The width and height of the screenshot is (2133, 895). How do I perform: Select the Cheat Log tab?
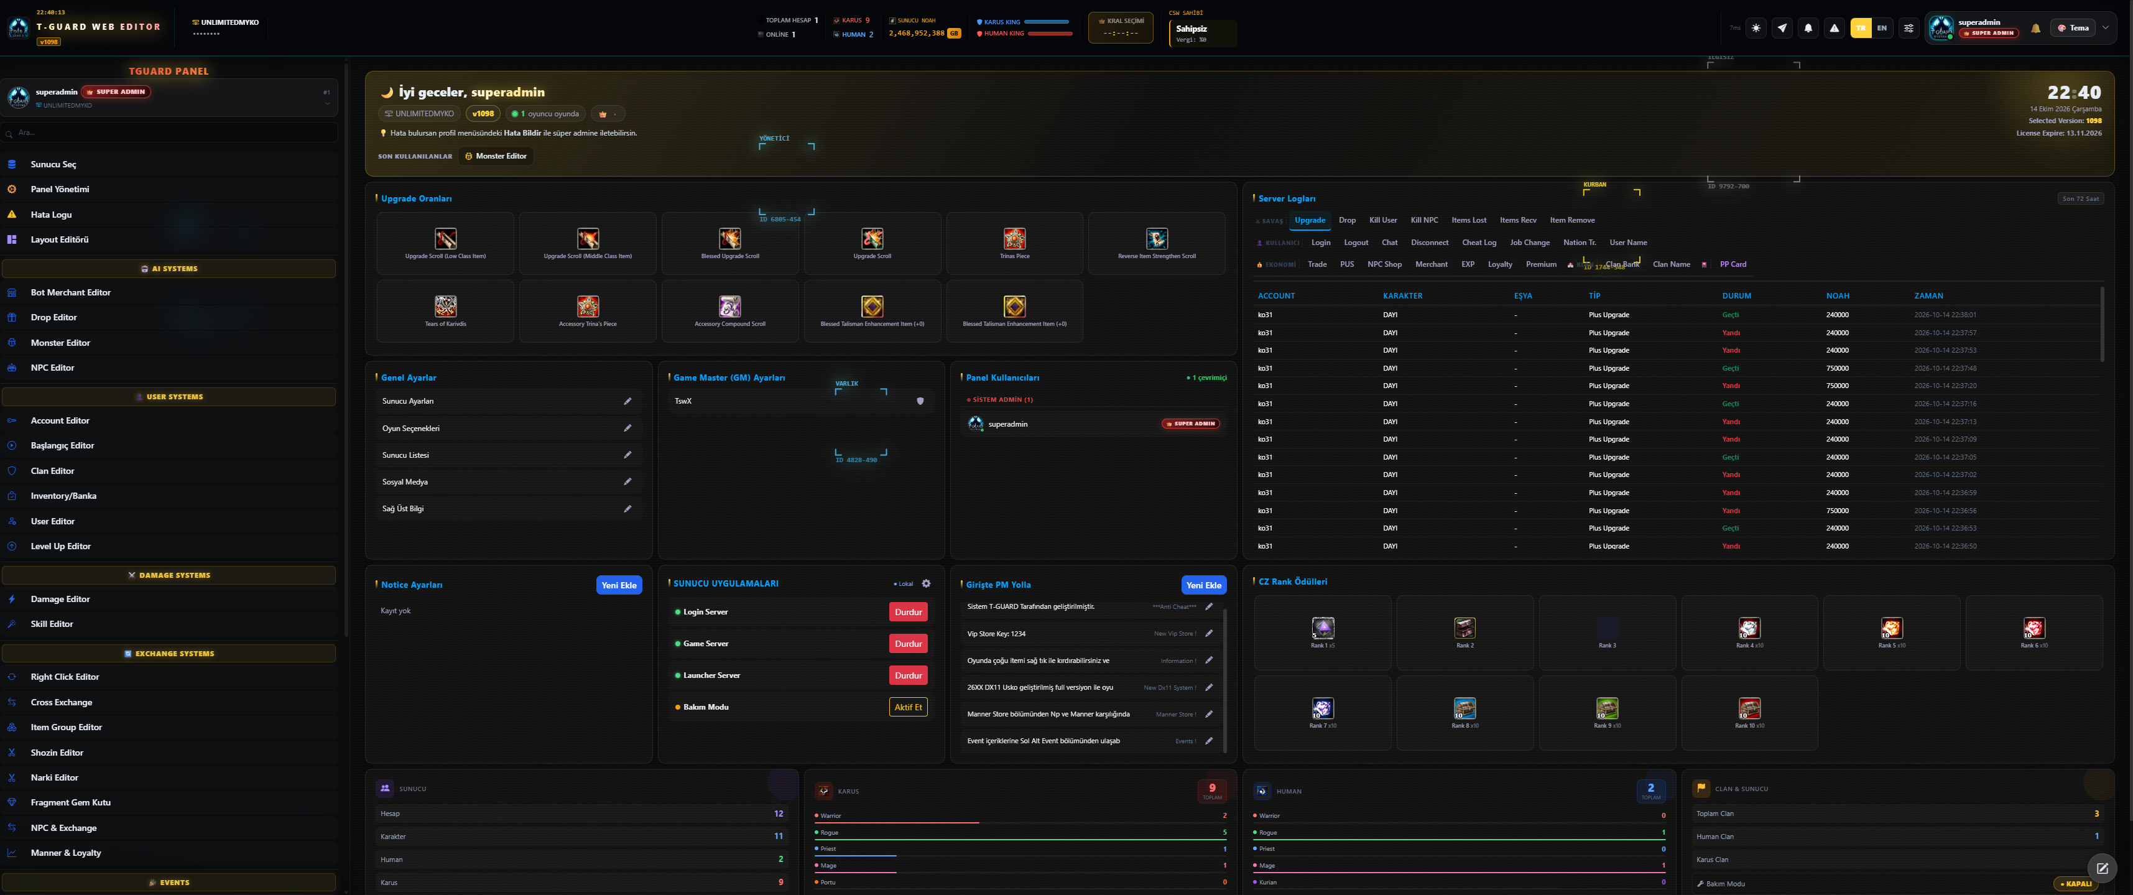(x=1479, y=243)
